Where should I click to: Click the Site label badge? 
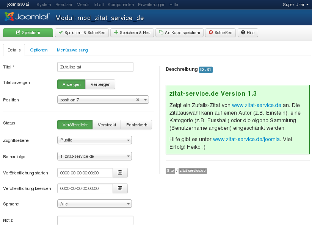click(x=170, y=171)
